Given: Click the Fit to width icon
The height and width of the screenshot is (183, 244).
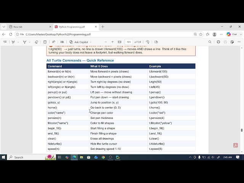Looking at the screenshot, I should tap(119, 42).
